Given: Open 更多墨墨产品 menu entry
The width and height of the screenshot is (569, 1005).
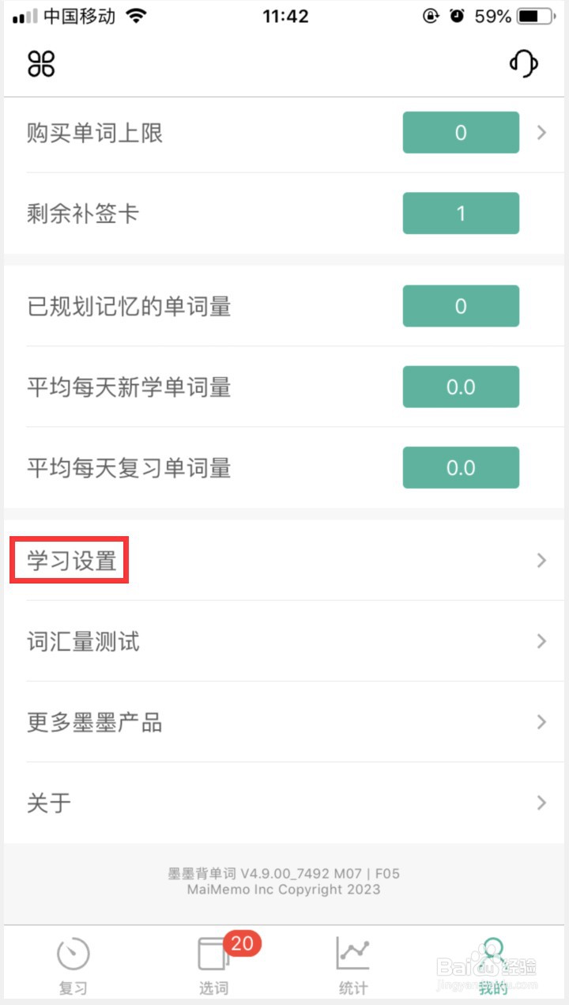Looking at the screenshot, I should [95, 722].
